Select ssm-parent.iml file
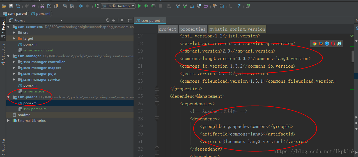The image size is (358, 157). (x=35, y=109)
